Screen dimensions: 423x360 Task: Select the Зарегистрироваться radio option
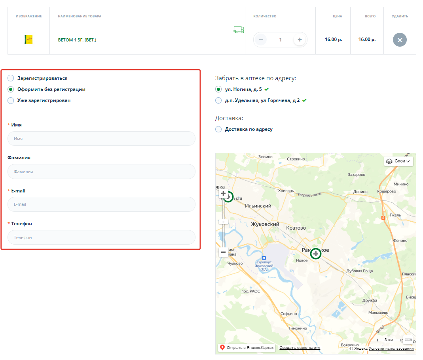pyautogui.click(x=11, y=78)
